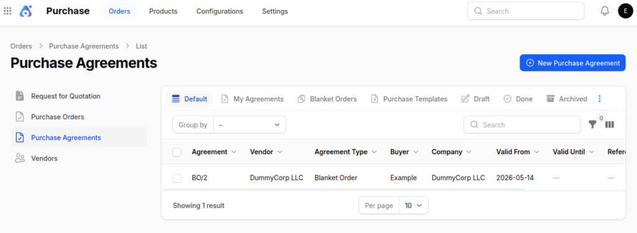Open the apps grid launcher icon
Screen dimensions: 637x233
(7, 11)
